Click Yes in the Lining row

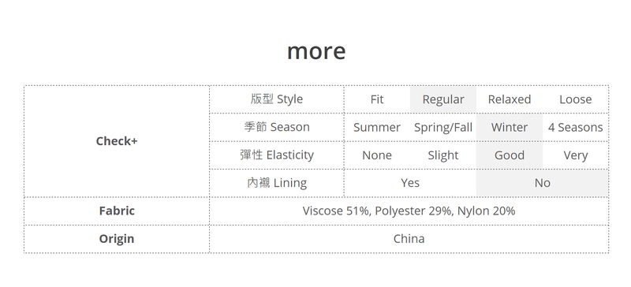coord(410,183)
